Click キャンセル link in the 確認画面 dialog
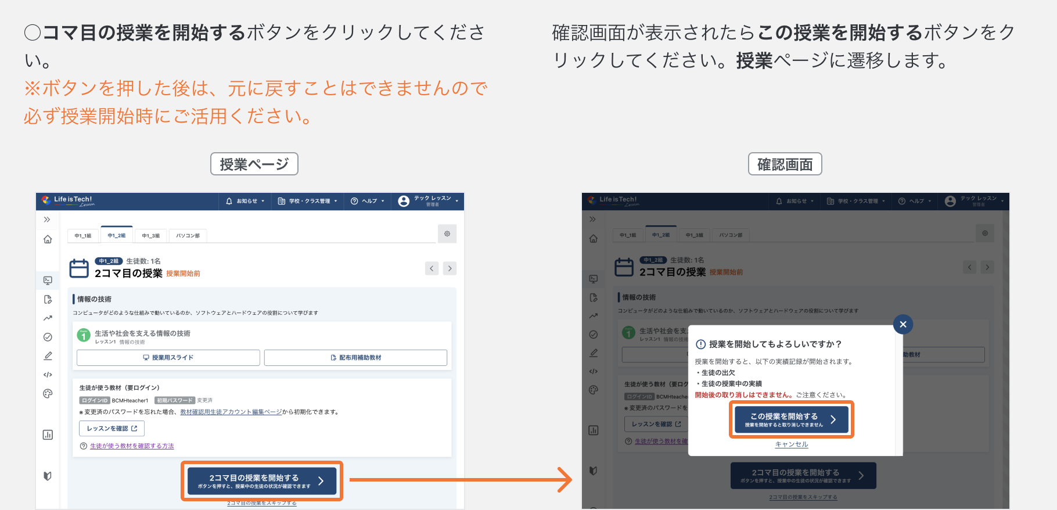This screenshot has width=1057, height=510. (x=792, y=444)
